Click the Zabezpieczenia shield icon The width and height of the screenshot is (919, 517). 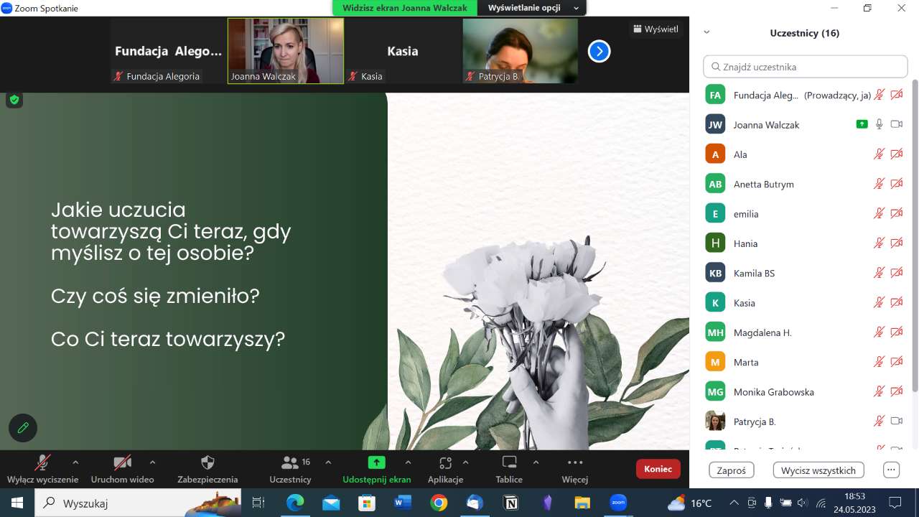[207, 462]
